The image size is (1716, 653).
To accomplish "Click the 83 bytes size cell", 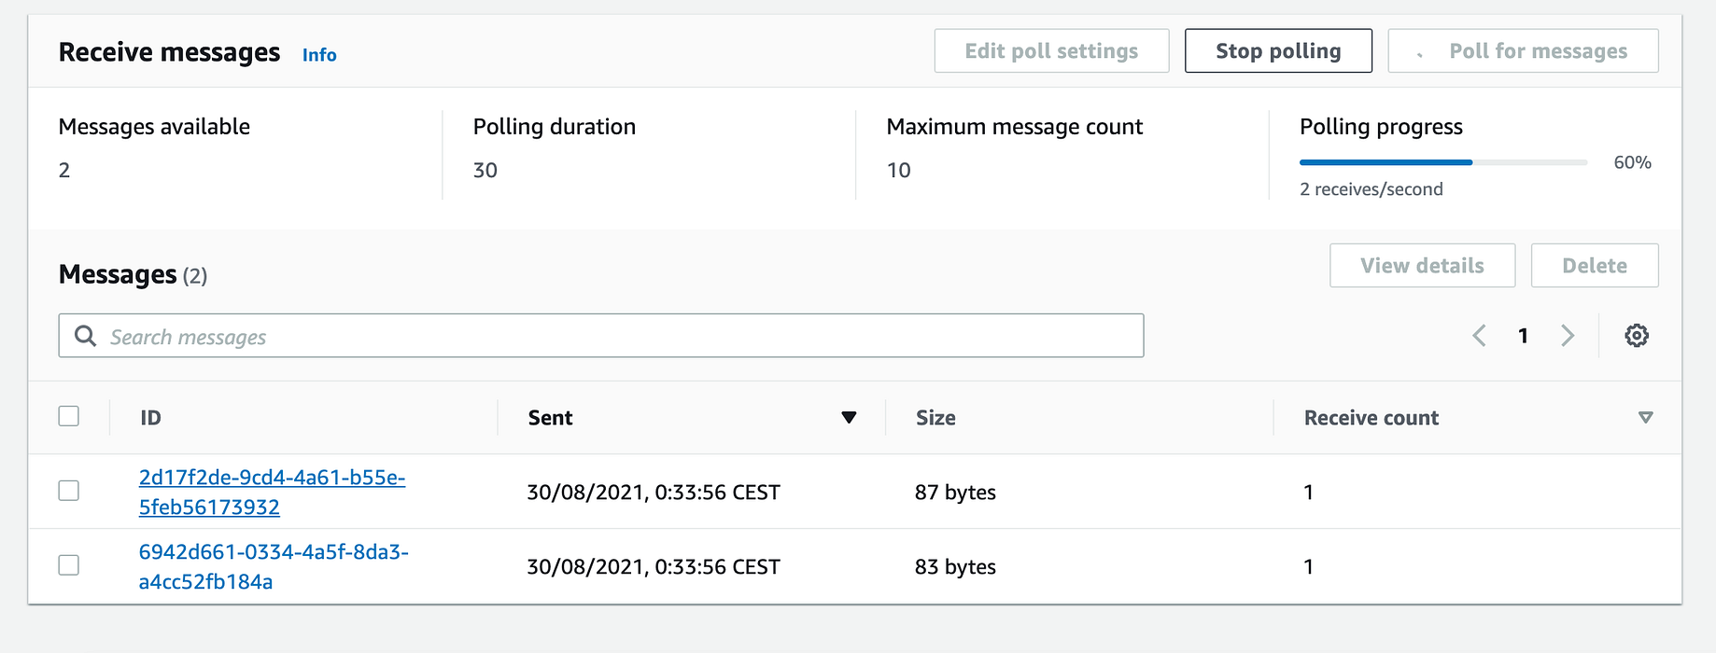I will (955, 567).
